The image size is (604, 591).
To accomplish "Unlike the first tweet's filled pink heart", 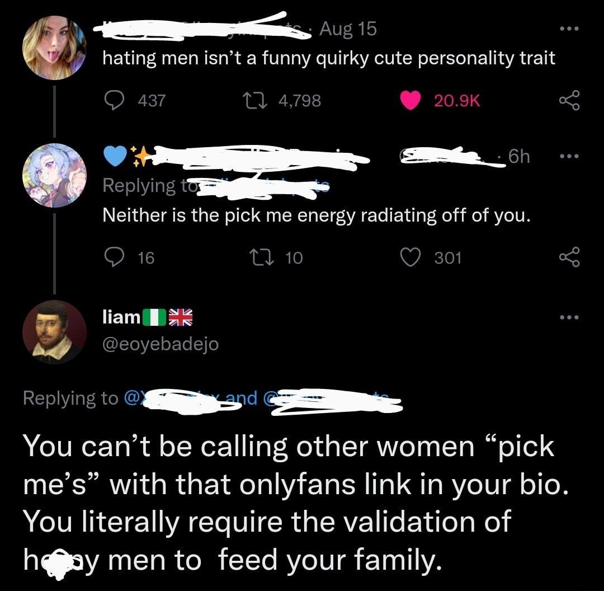I will (x=411, y=100).
